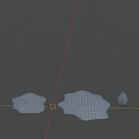Click the thin dark vertical line above the meshes
Screen dimensions: 139x139
tap(89, 37)
